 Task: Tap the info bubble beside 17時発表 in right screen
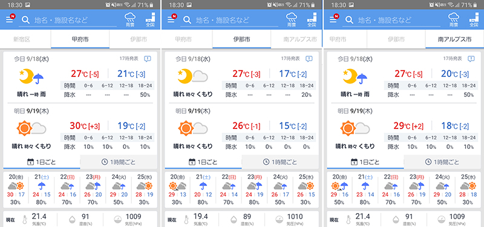click(x=471, y=59)
